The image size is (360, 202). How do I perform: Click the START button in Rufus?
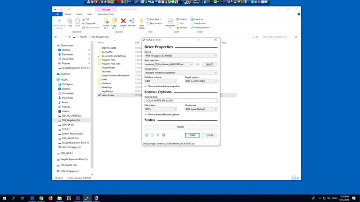tap(192, 135)
